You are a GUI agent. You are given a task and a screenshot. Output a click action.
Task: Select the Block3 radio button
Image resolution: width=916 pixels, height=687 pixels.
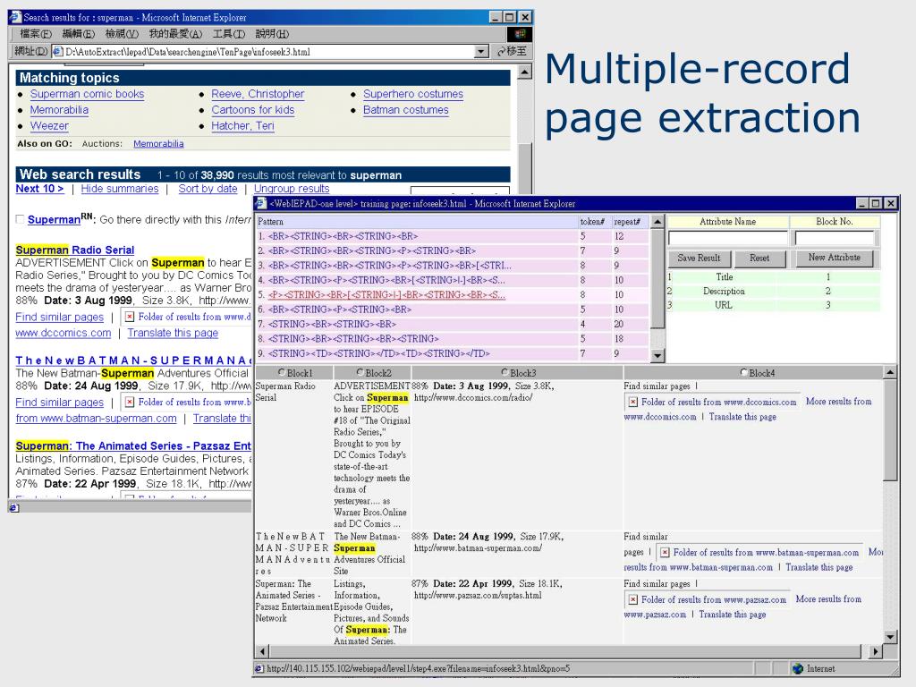(x=505, y=372)
